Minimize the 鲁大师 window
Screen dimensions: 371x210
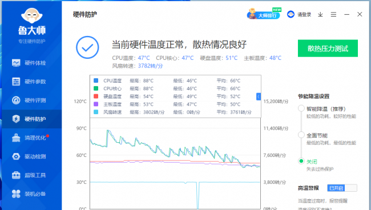click(346, 14)
